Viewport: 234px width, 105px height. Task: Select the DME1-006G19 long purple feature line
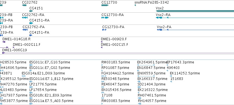point(118,53)
